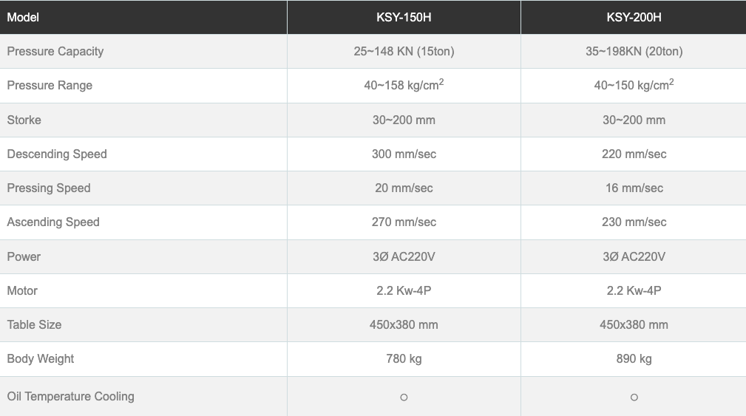Screen dimensions: 746x416
Task: Click the 40~158 kg/cm² cell
Action: tap(404, 85)
